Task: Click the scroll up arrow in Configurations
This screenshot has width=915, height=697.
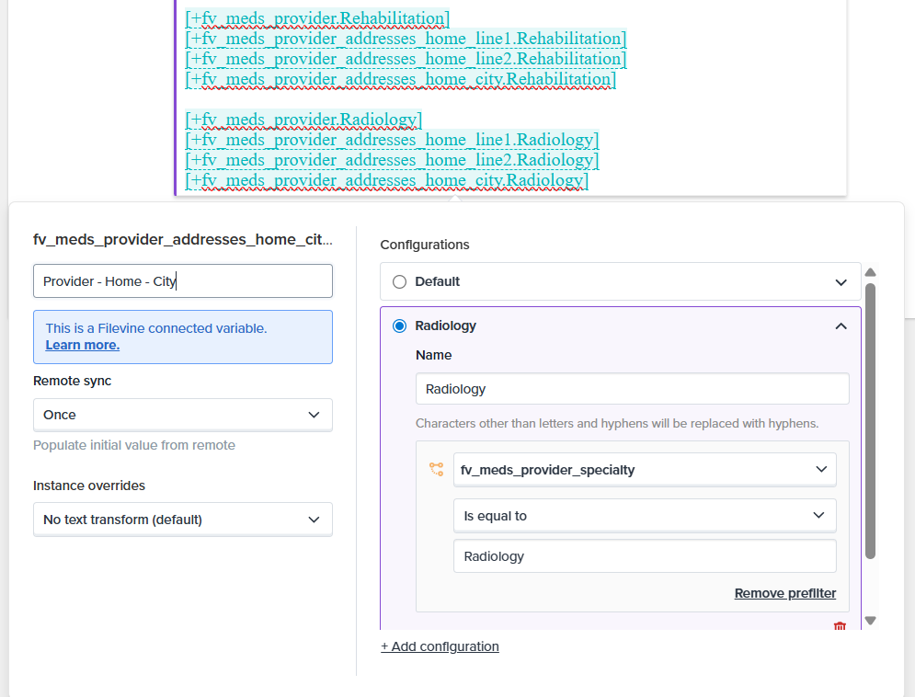Action: (x=870, y=272)
